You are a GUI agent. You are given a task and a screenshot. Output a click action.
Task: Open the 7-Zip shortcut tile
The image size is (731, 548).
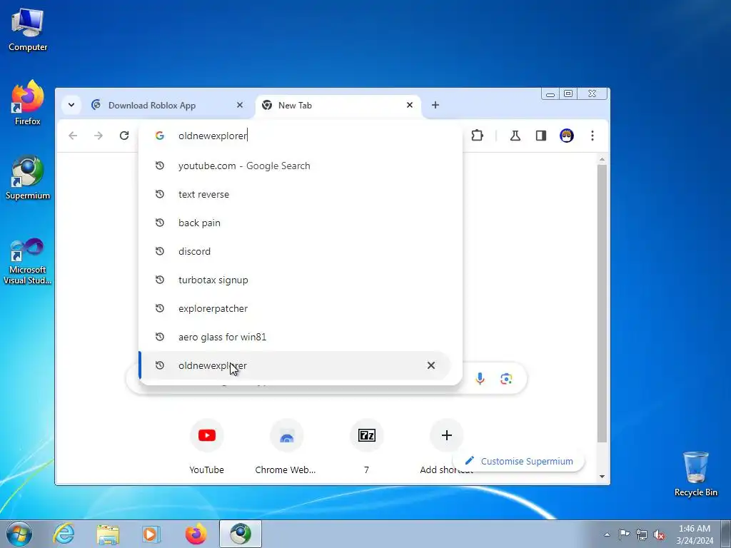366,435
